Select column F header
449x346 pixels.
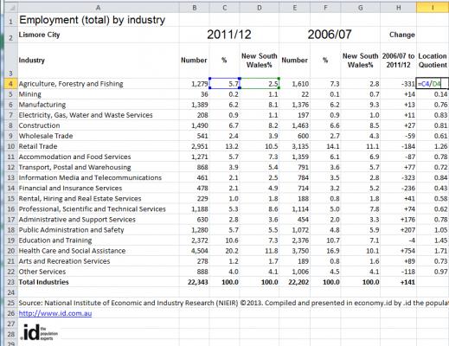pos(325,8)
